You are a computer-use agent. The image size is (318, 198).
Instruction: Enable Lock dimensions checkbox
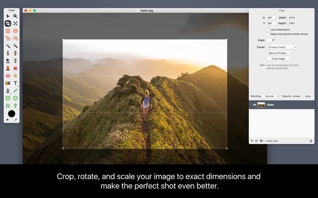tap(268, 29)
